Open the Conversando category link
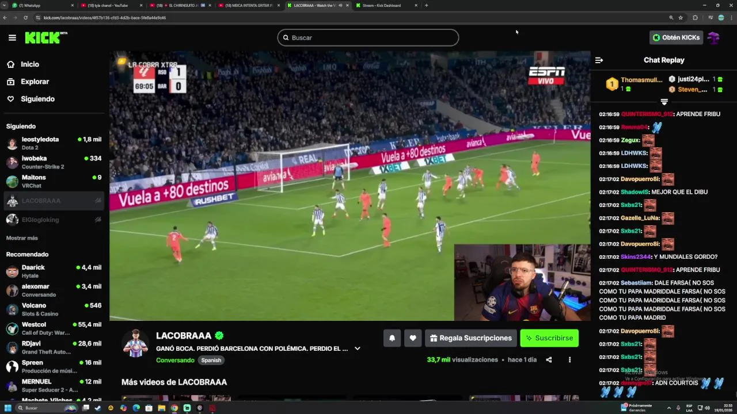 (175, 361)
